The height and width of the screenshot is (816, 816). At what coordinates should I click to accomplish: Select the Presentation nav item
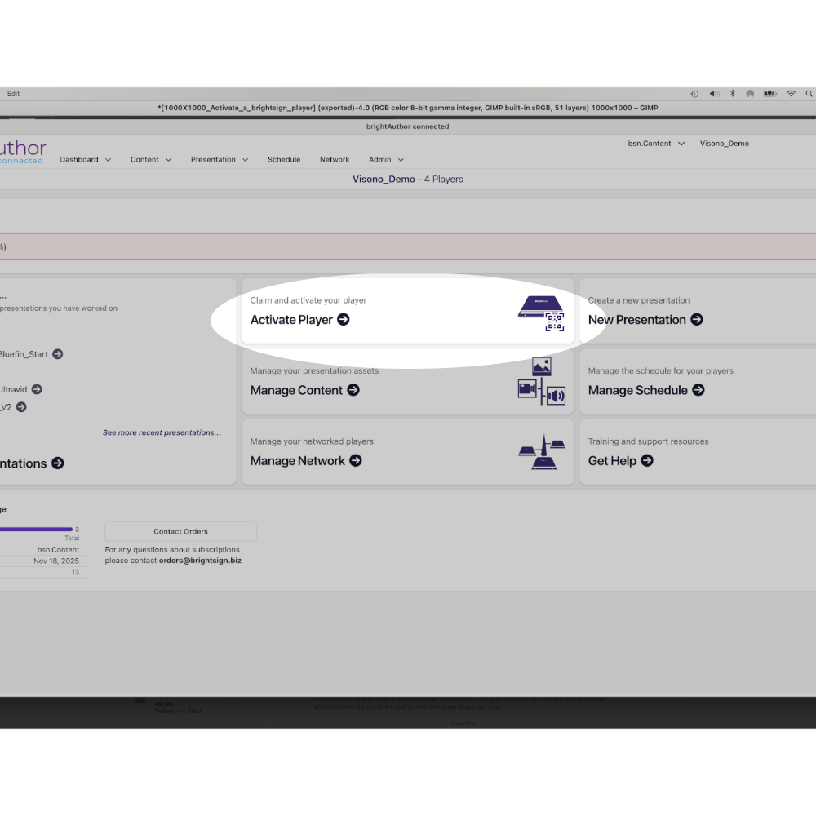(213, 160)
